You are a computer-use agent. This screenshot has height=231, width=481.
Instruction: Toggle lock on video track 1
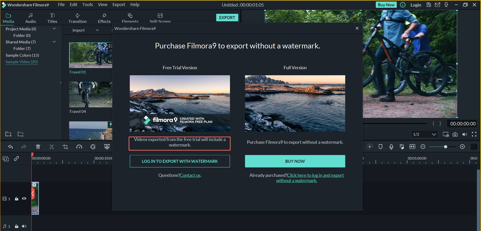pyautogui.click(x=17, y=199)
